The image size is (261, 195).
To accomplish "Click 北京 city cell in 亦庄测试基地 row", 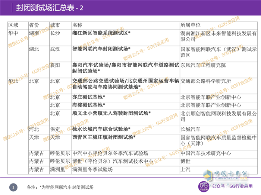I will pyautogui.click(x=60, y=98).
